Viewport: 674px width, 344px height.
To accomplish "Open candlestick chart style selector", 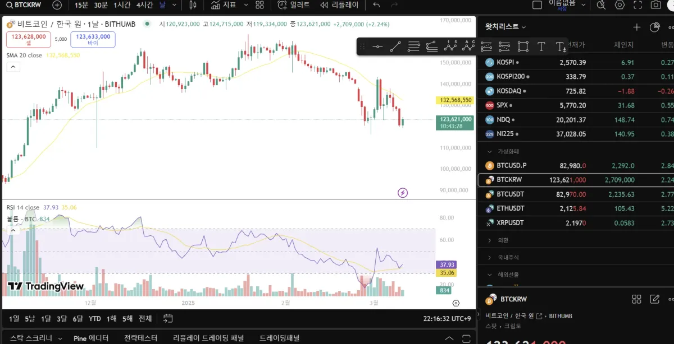I will click(x=193, y=5).
